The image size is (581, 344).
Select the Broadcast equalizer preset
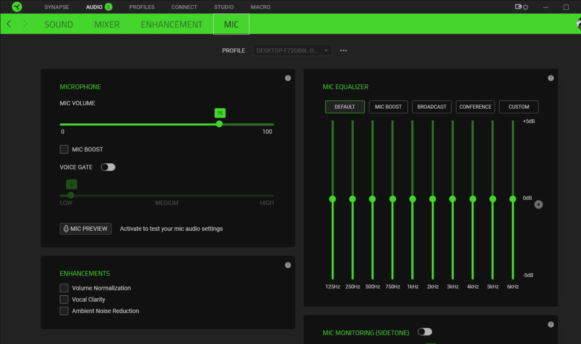coord(432,107)
